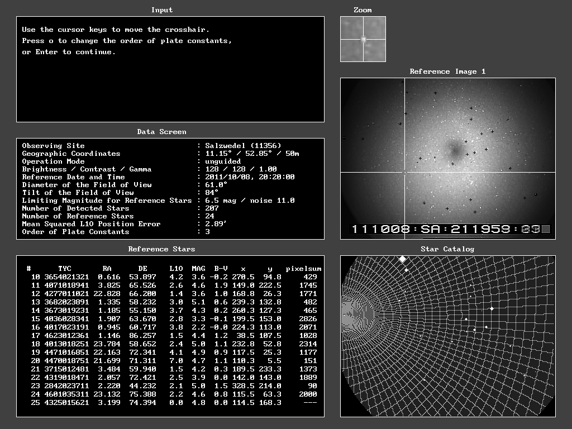Click the 111008:SA:211958 timestamp overlay
Screen dimensions: 572x429
pyautogui.click(x=445, y=229)
